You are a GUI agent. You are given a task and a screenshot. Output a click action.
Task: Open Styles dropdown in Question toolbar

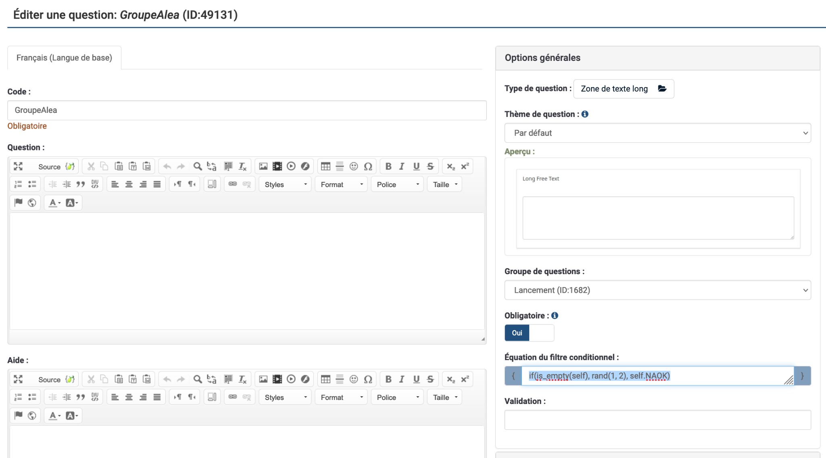(285, 184)
